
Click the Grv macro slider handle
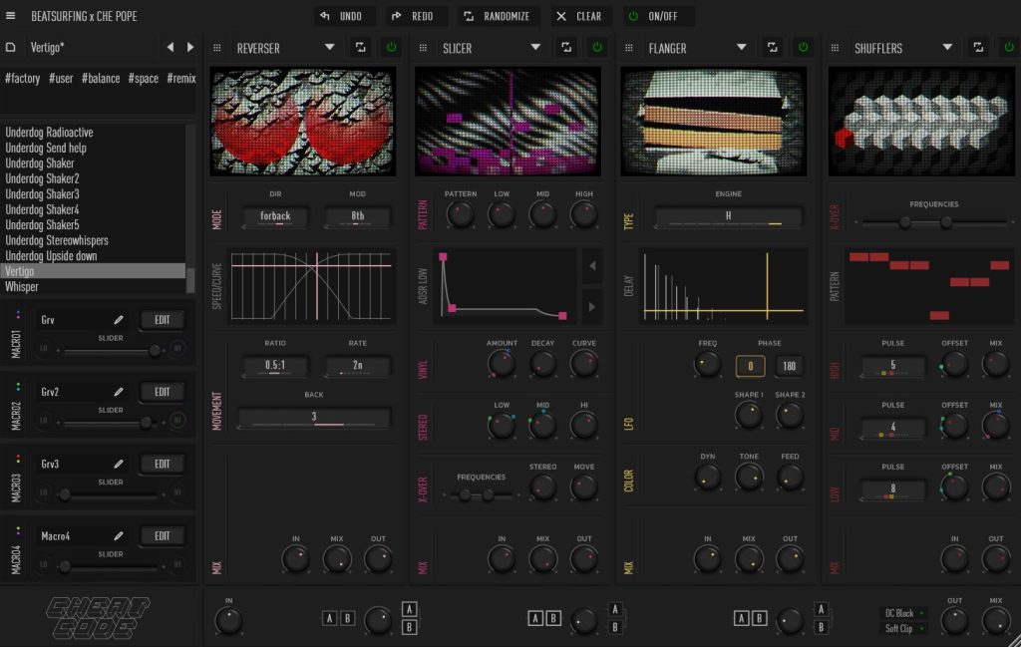[155, 350]
